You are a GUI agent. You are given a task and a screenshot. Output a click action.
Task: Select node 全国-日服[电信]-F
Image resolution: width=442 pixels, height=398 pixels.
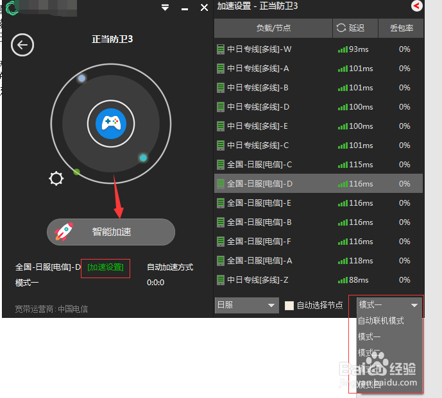click(x=319, y=242)
